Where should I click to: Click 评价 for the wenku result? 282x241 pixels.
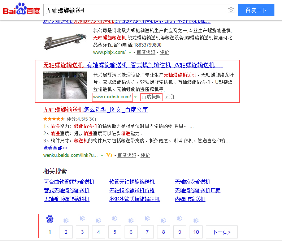coord(145,155)
